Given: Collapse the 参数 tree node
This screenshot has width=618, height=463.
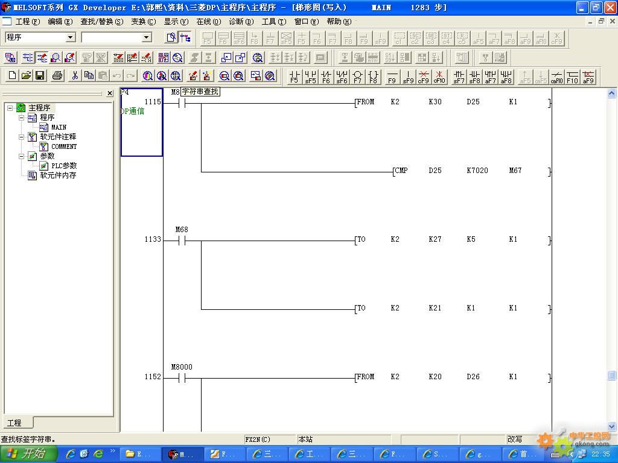Looking at the screenshot, I should click(x=22, y=156).
